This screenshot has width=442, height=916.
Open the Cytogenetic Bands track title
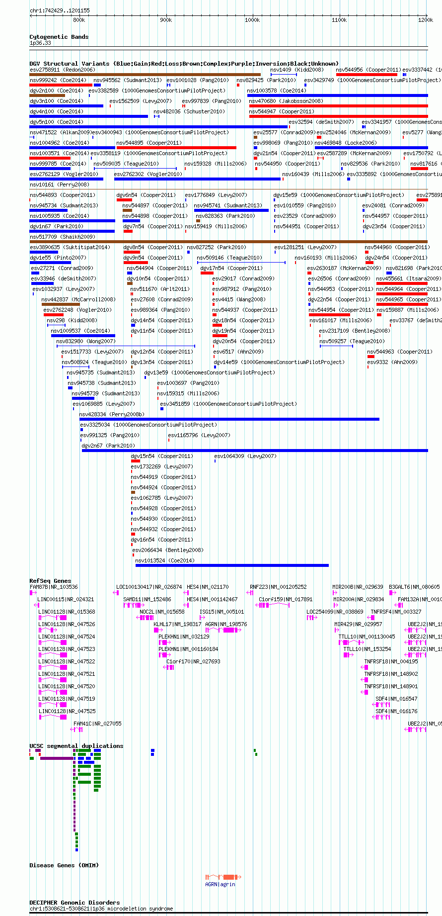[x=59, y=37]
